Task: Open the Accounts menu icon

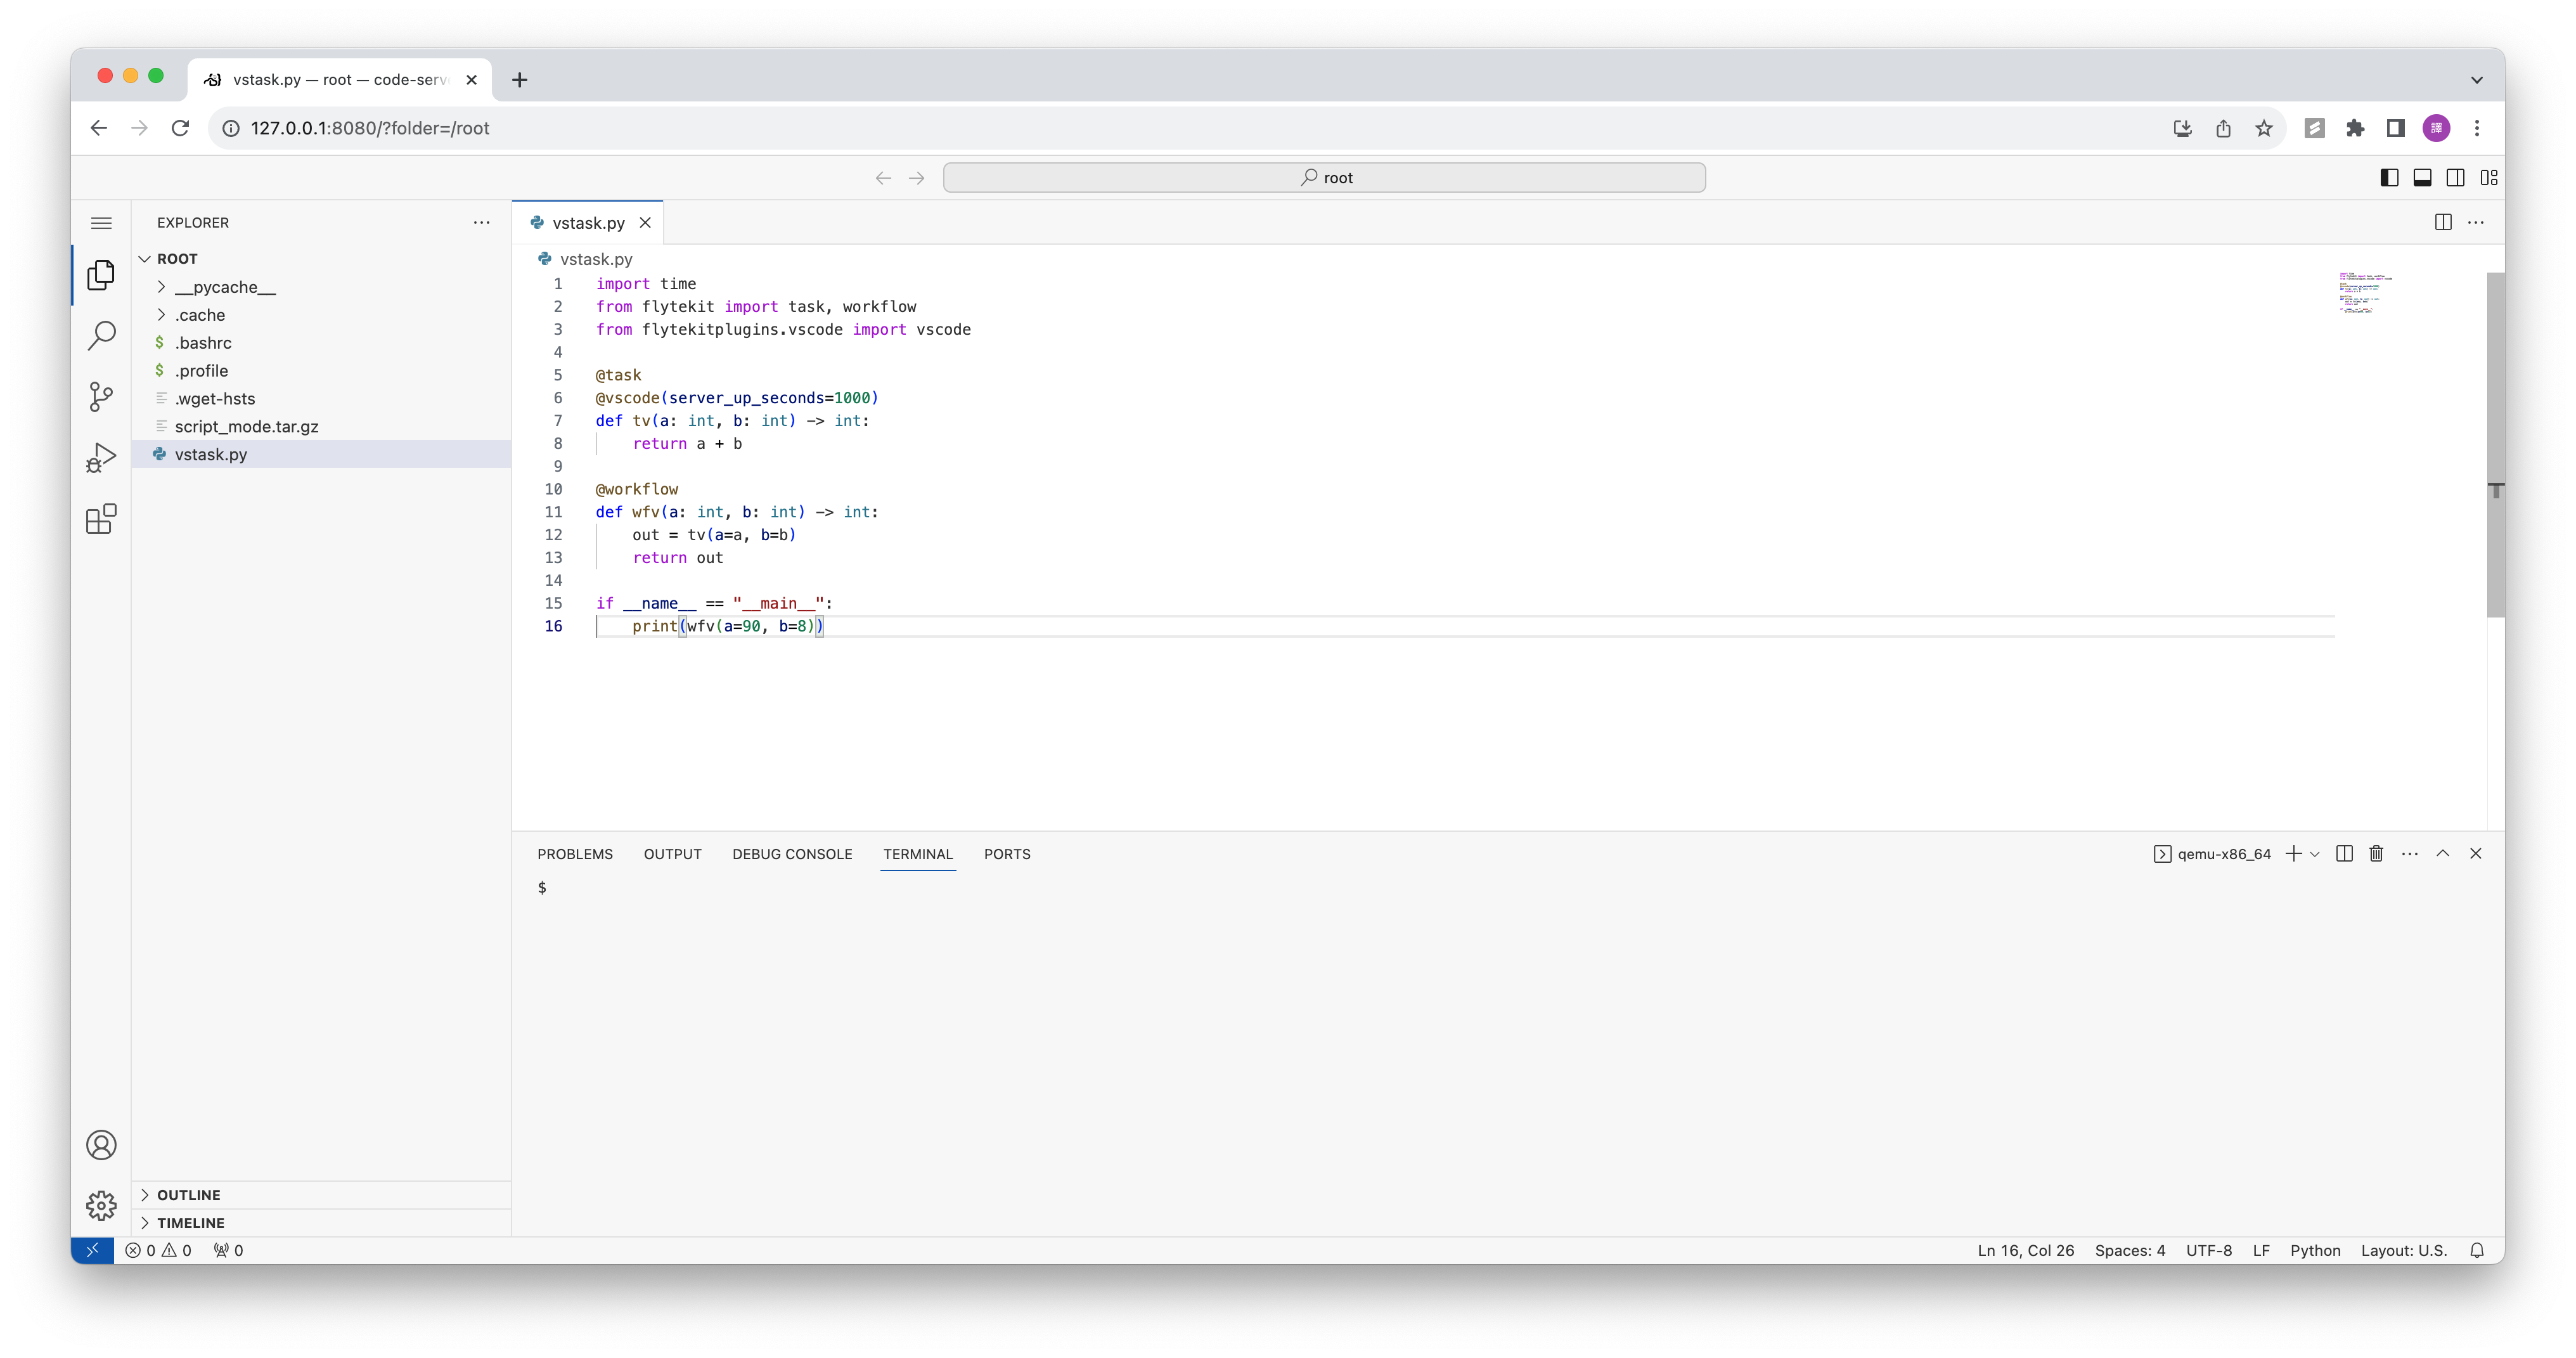Action: click(101, 1145)
